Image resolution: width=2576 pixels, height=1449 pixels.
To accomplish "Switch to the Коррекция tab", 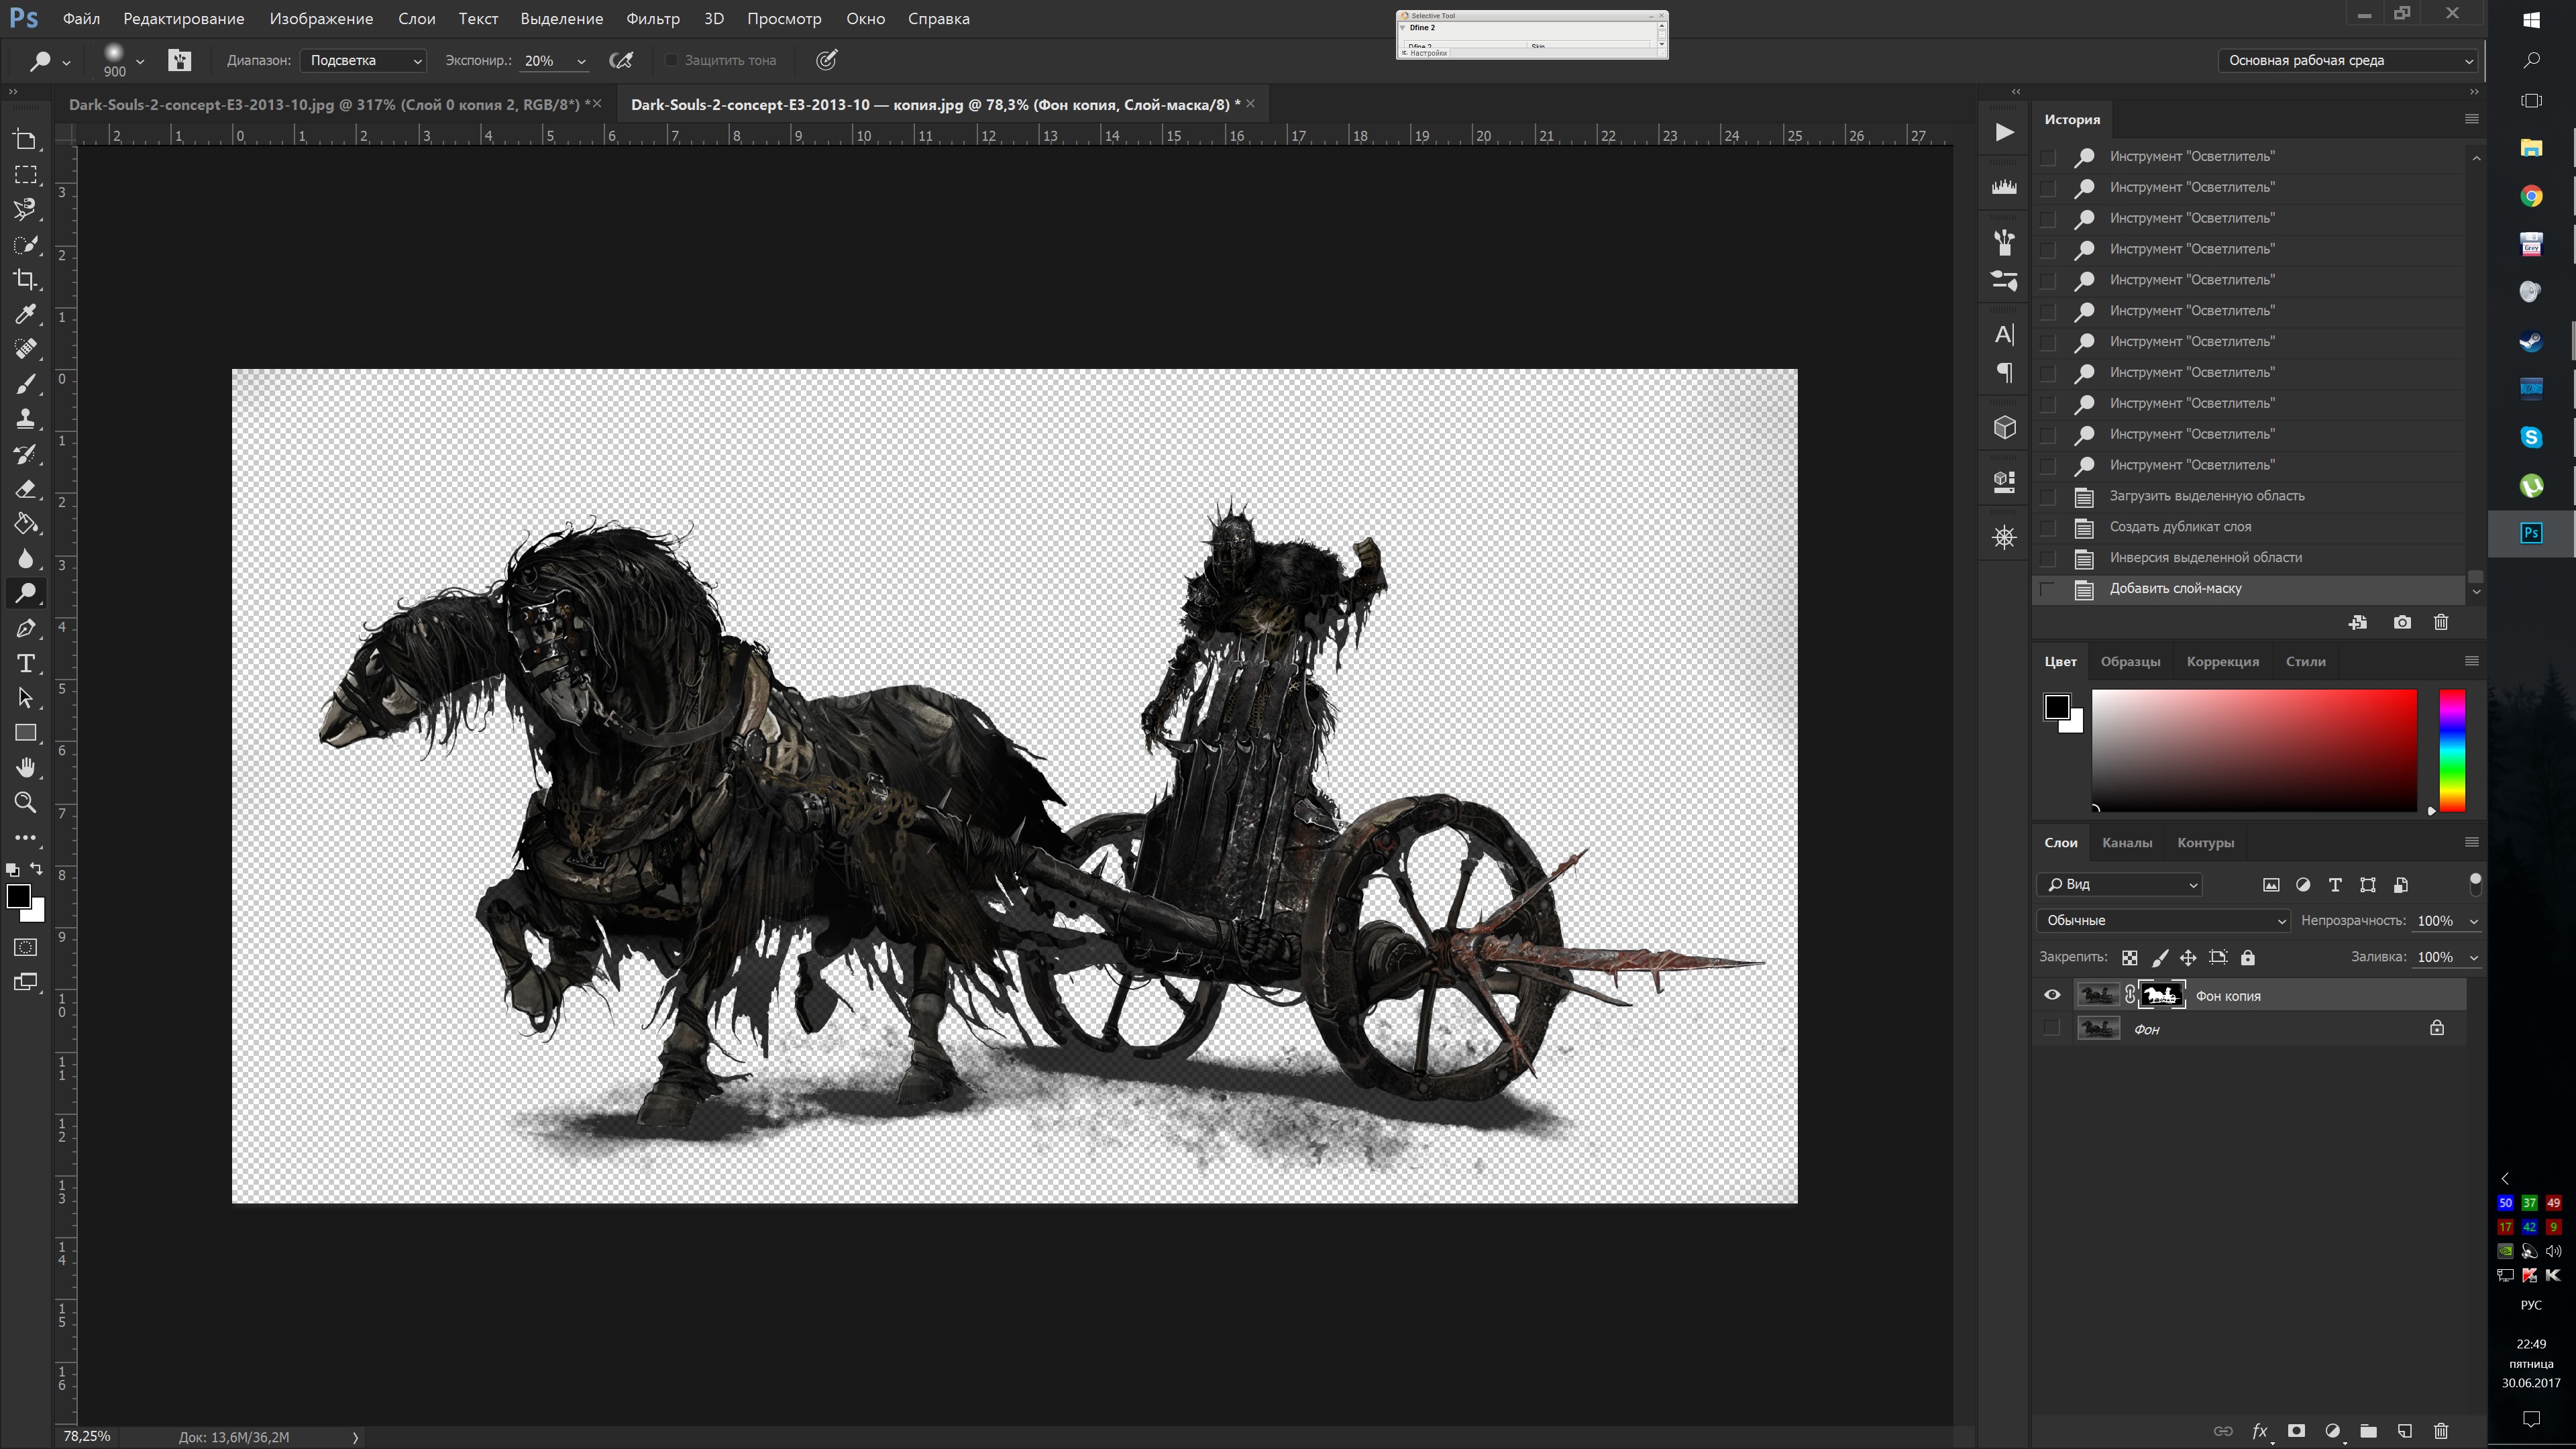I will pos(2222,662).
